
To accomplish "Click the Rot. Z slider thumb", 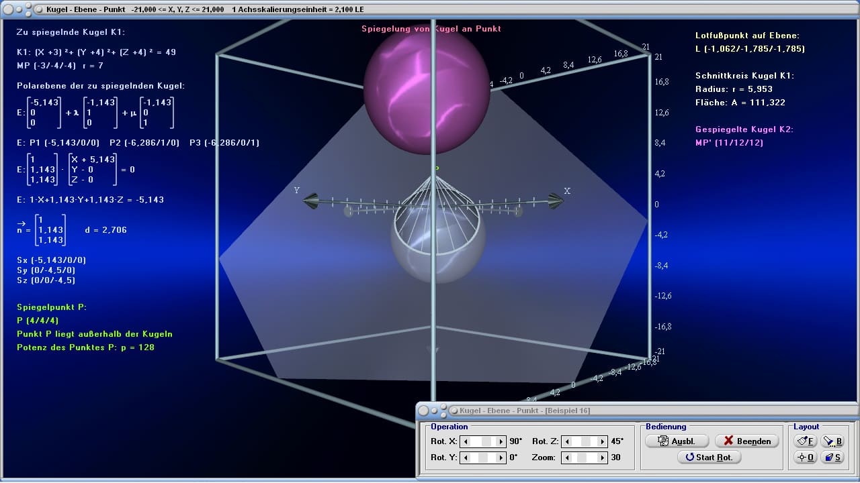I will point(585,441).
